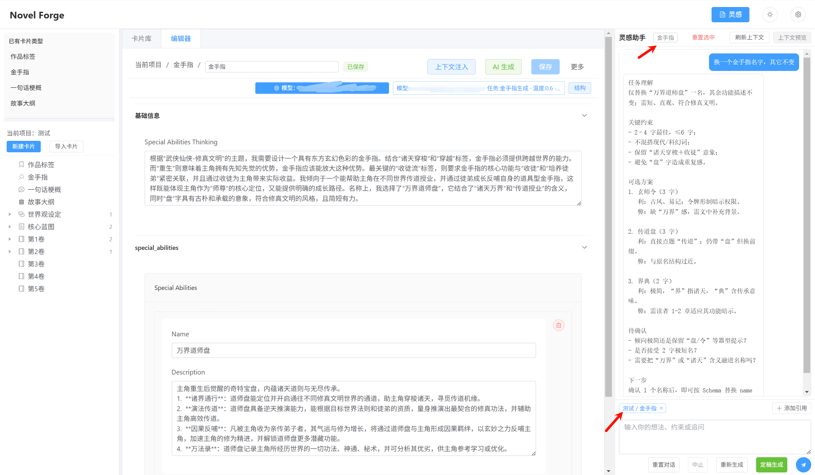Open settings gear in top bar

798,15
